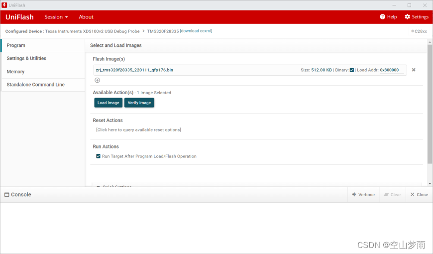Click the main panel vertical scrollbar thumb

(430, 104)
